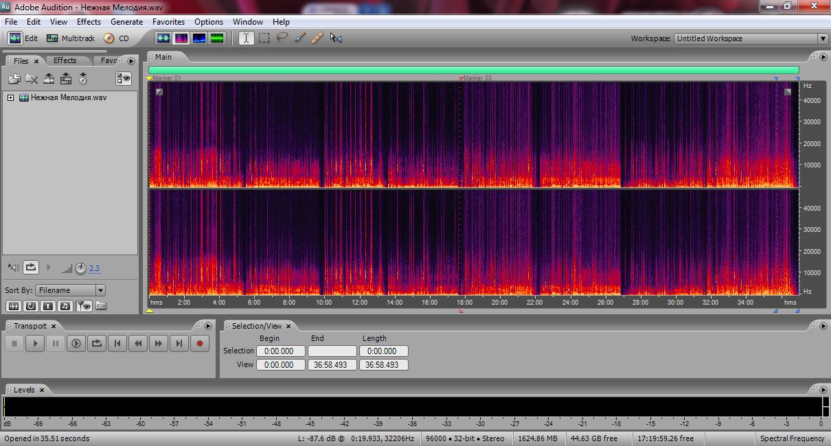Open the Workspace dropdown list
The height and width of the screenshot is (446, 831).
pos(822,38)
